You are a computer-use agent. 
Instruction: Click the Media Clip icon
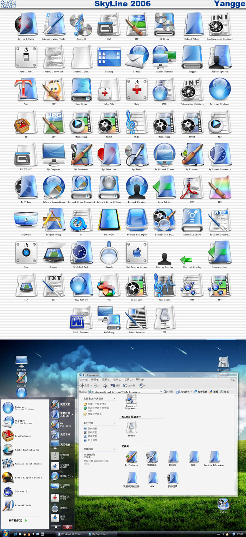click(x=81, y=122)
